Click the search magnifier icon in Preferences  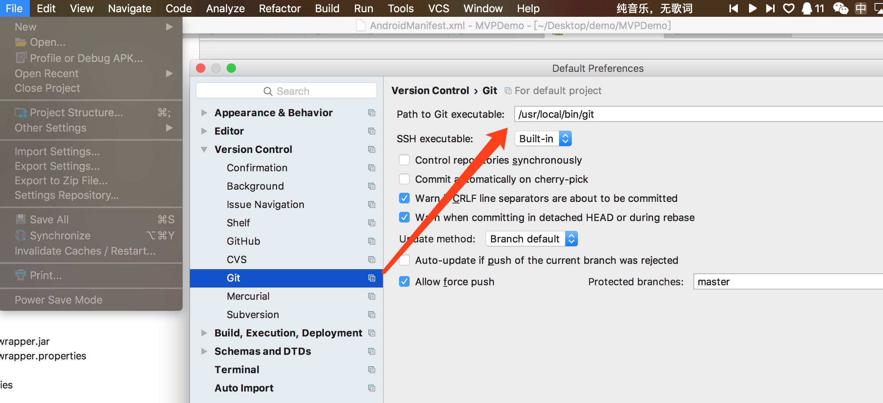268,91
